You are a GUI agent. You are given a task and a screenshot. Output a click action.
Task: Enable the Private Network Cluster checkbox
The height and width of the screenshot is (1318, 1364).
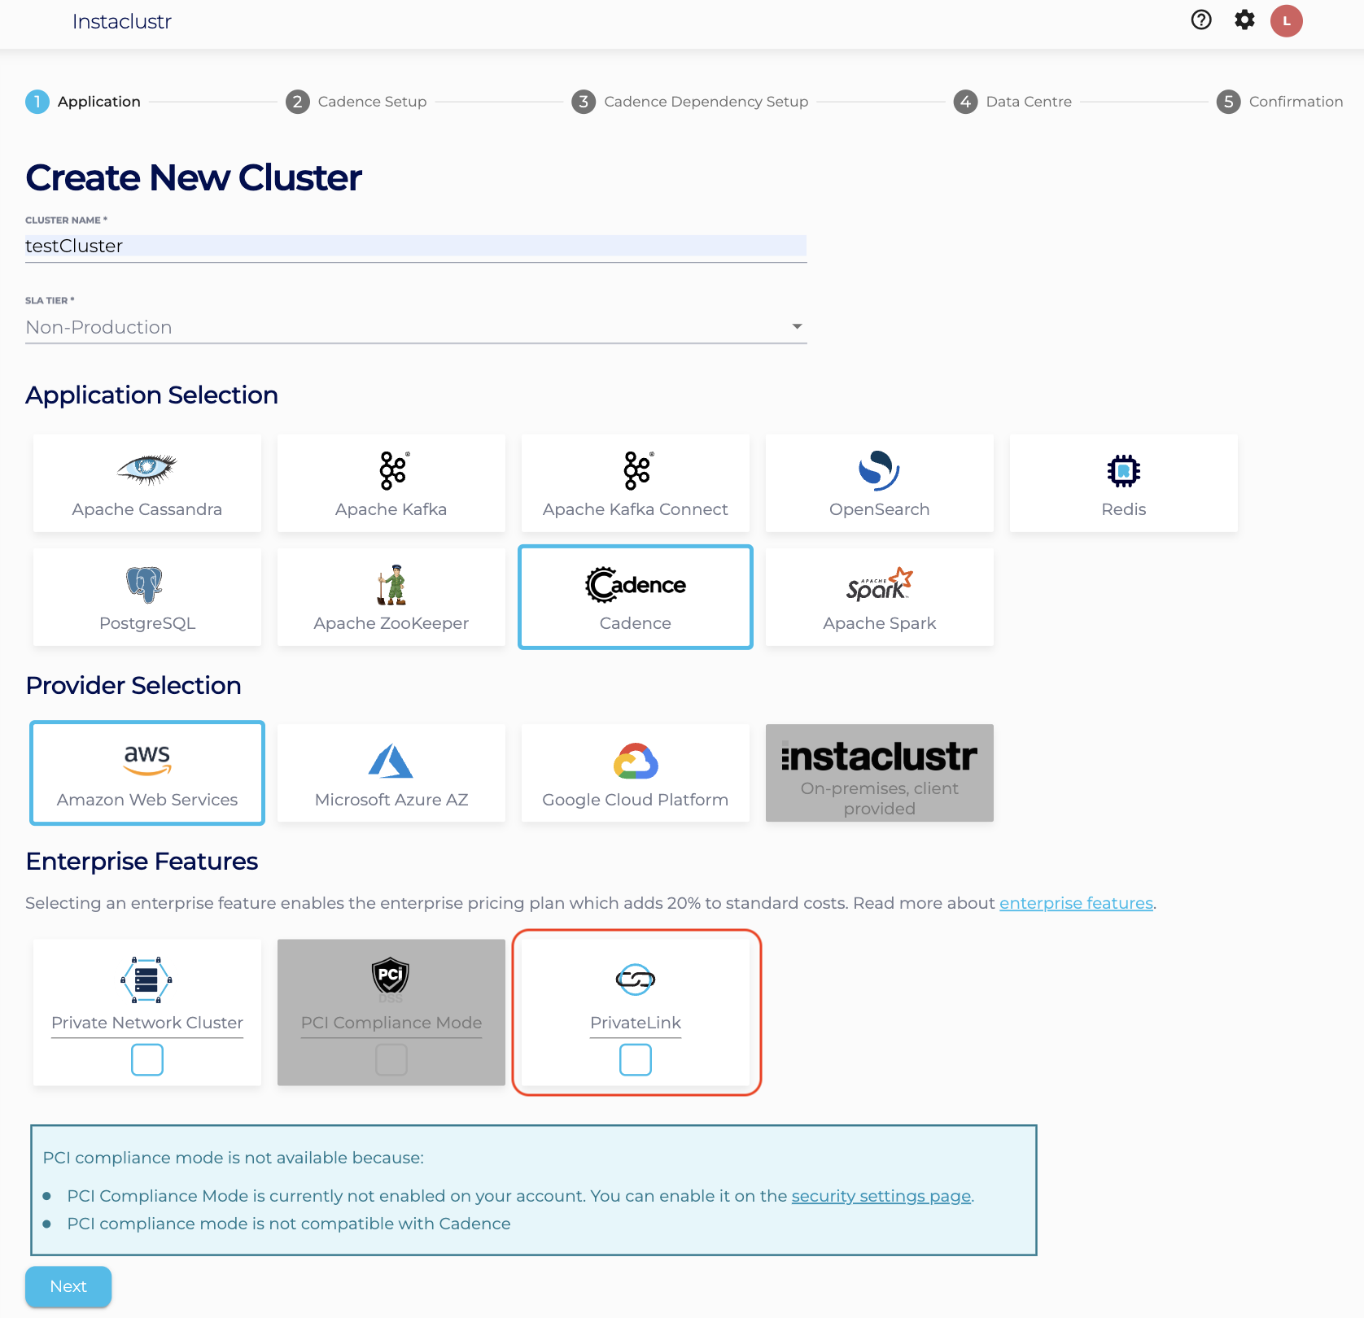tap(147, 1060)
